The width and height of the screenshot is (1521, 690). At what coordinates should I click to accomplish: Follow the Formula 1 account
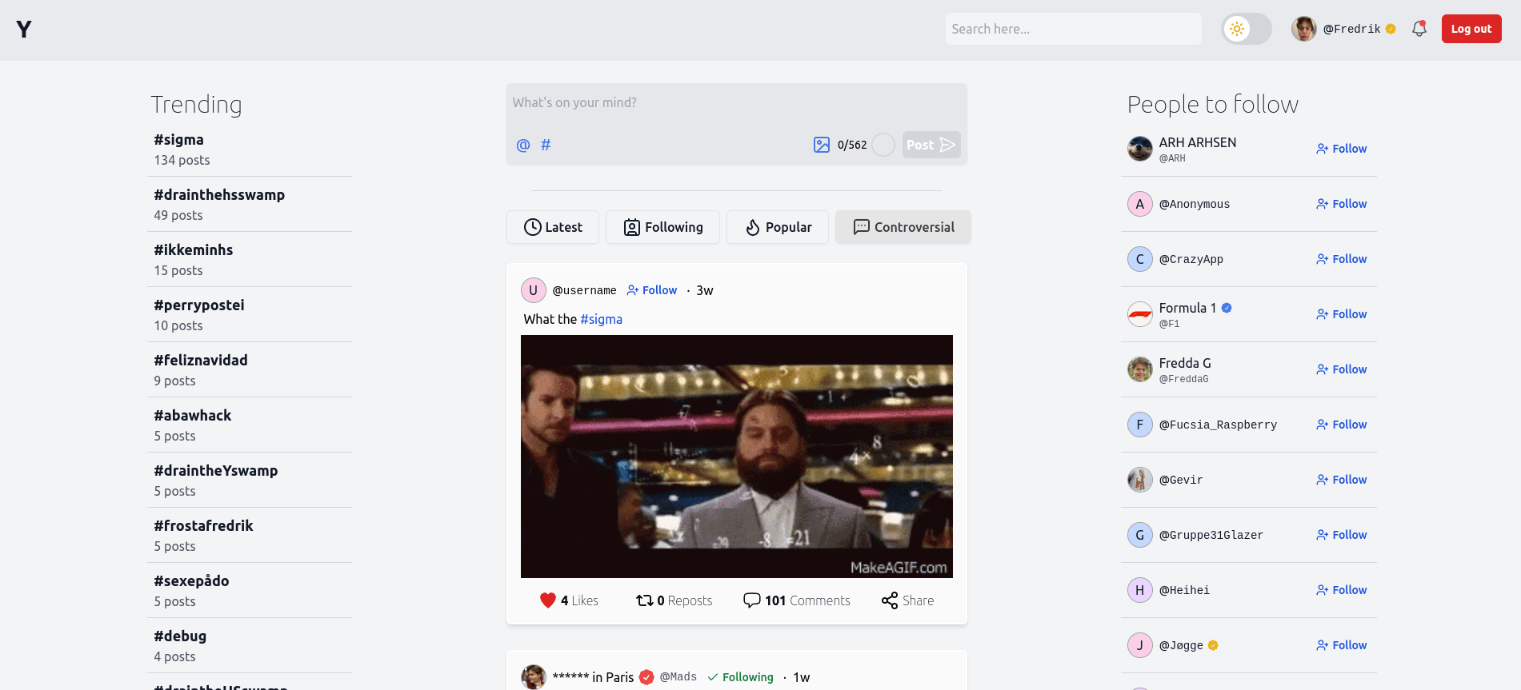pos(1341,314)
